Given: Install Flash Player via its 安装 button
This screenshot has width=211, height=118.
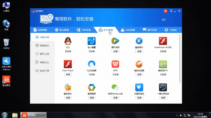Looking at the screenshot, I should [68, 75].
